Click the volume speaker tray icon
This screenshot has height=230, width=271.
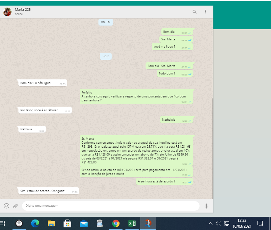[218, 223]
